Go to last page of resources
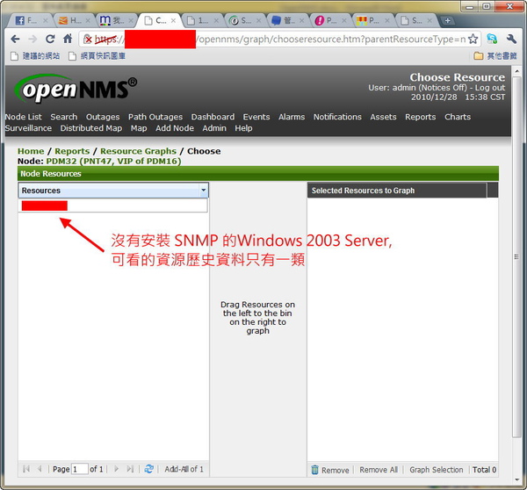Screen dimensions: 527x490 130,469
